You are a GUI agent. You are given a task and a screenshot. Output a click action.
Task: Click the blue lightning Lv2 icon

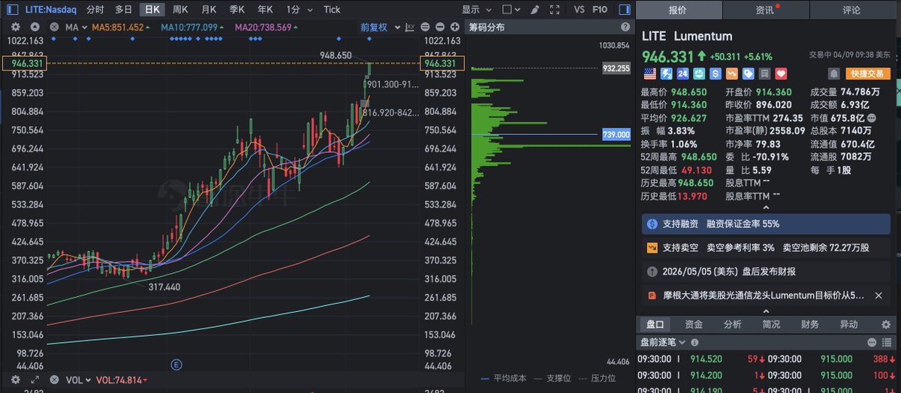point(665,73)
